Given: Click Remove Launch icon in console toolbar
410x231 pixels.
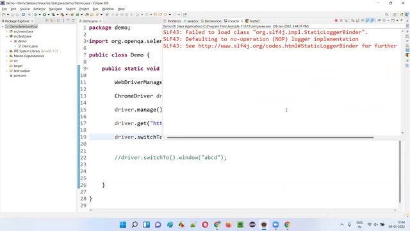Looking at the screenshot, I should click(x=341, y=21).
